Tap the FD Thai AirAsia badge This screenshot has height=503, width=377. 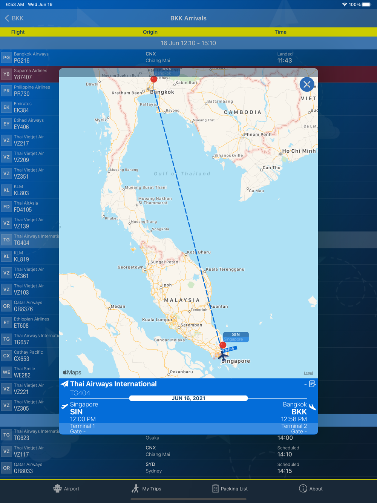point(6,207)
